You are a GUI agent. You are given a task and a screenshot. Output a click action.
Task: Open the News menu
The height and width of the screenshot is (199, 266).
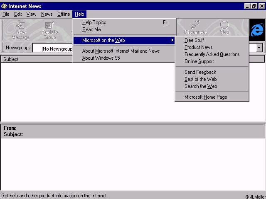coord(47,14)
